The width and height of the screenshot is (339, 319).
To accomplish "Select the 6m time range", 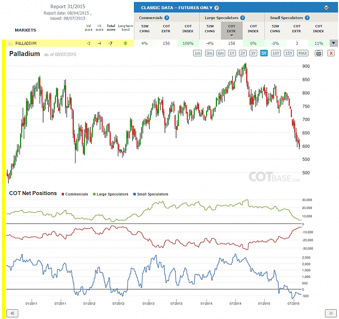I will [221, 53].
